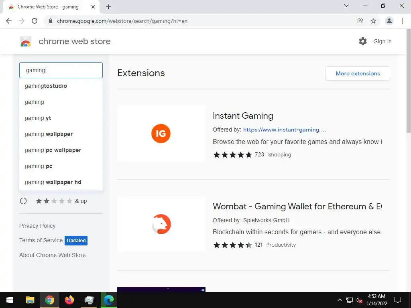Bookmark this page with star icon
Screen dimensions: 411x308
(373, 21)
